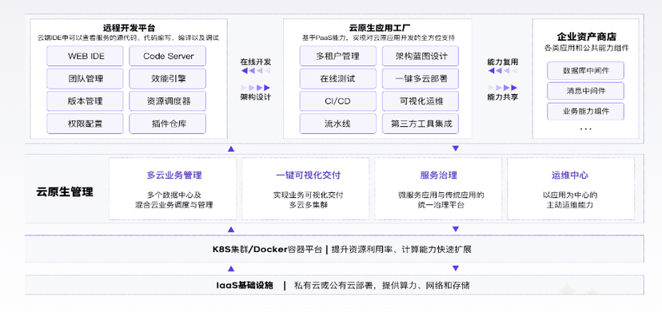
Task: Click the 效能引擎 box
Action: pos(168,79)
